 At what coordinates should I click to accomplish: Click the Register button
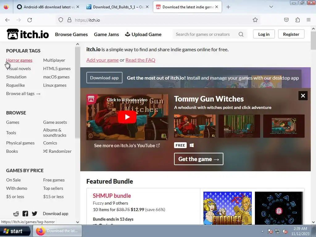click(291, 34)
